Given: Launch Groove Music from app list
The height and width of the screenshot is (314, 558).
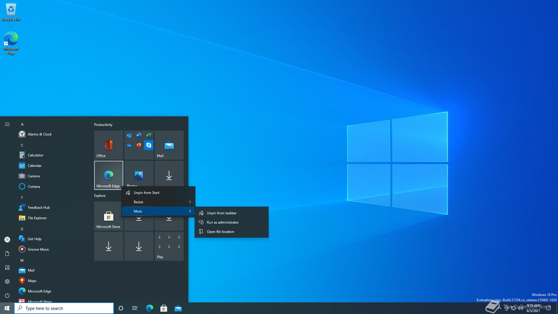Looking at the screenshot, I should (x=52, y=249).
